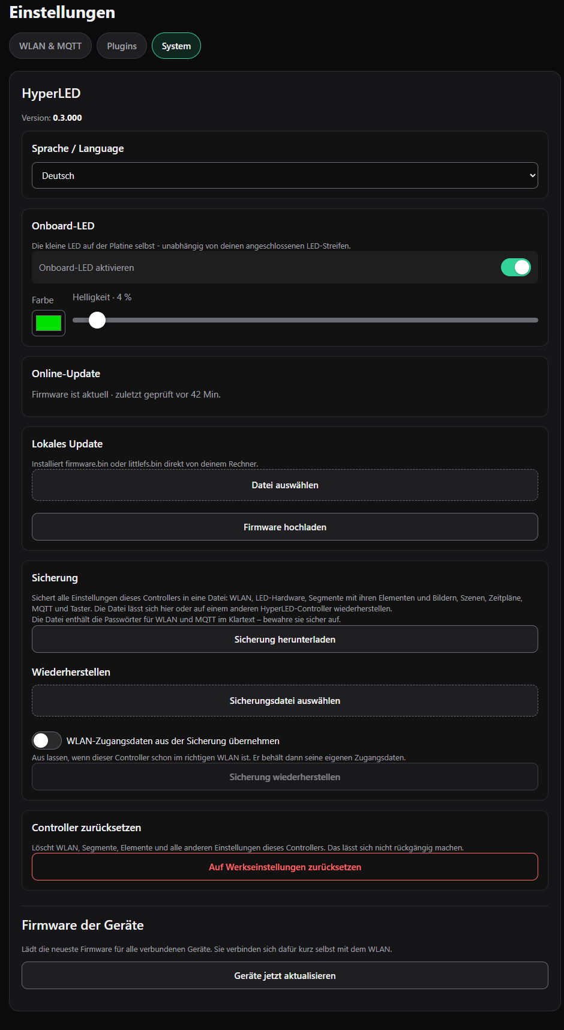Click Geräte jetzt aktualisieren
This screenshot has height=1030, width=564.
click(x=285, y=975)
